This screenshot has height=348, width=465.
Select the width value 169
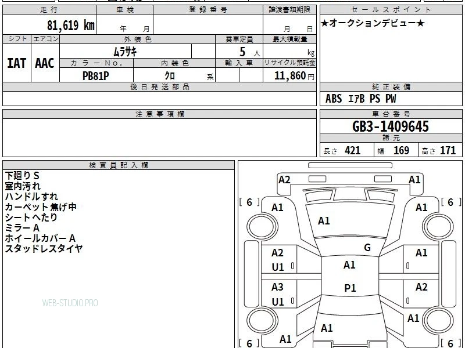pos(401,150)
